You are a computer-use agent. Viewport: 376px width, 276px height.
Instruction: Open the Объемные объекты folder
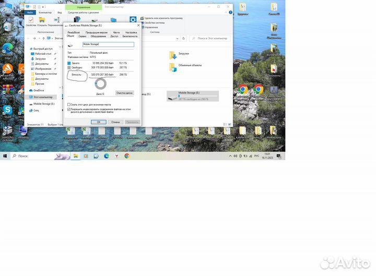click(x=173, y=66)
